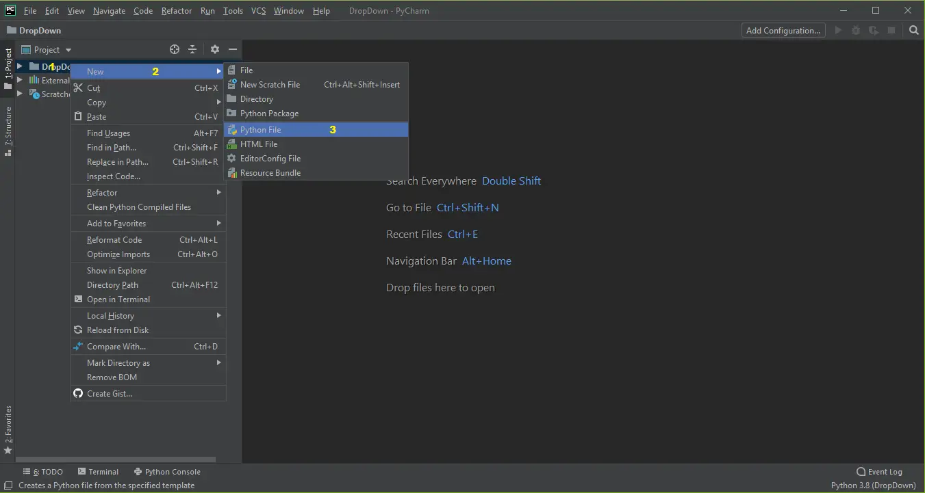Click the Debug bug icon in the toolbar
Screen dimensions: 925x493
[x=854, y=30]
